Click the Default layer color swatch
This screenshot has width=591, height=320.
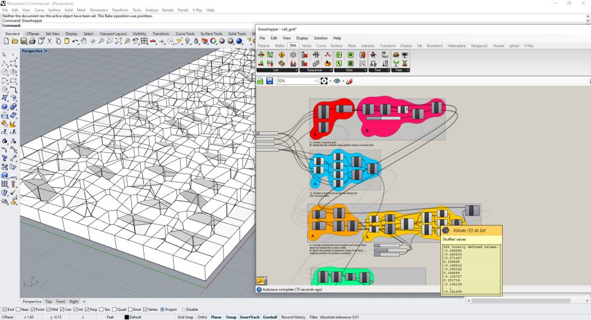point(127,317)
